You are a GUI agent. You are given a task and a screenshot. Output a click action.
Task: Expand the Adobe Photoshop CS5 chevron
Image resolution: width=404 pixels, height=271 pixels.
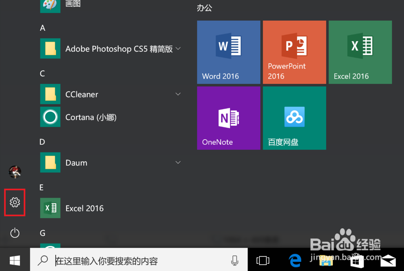(178, 49)
